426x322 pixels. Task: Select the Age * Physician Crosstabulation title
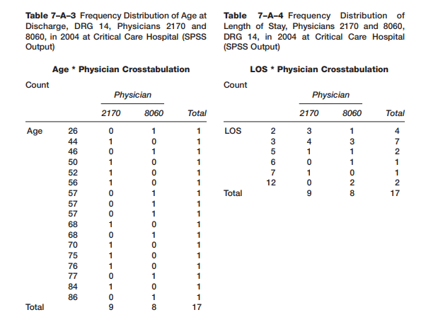click(x=121, y=69)
